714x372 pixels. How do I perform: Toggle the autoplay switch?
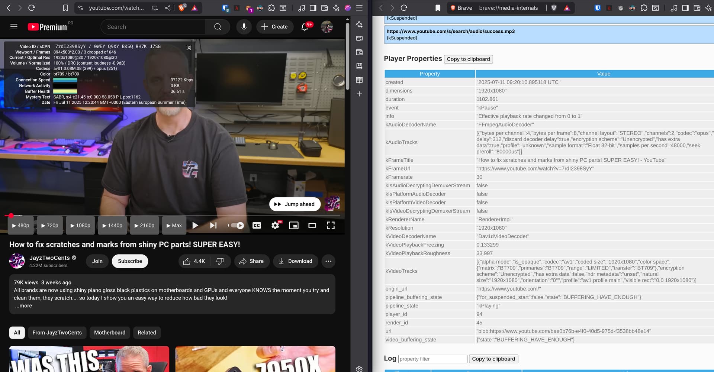(x=237, y=226)
